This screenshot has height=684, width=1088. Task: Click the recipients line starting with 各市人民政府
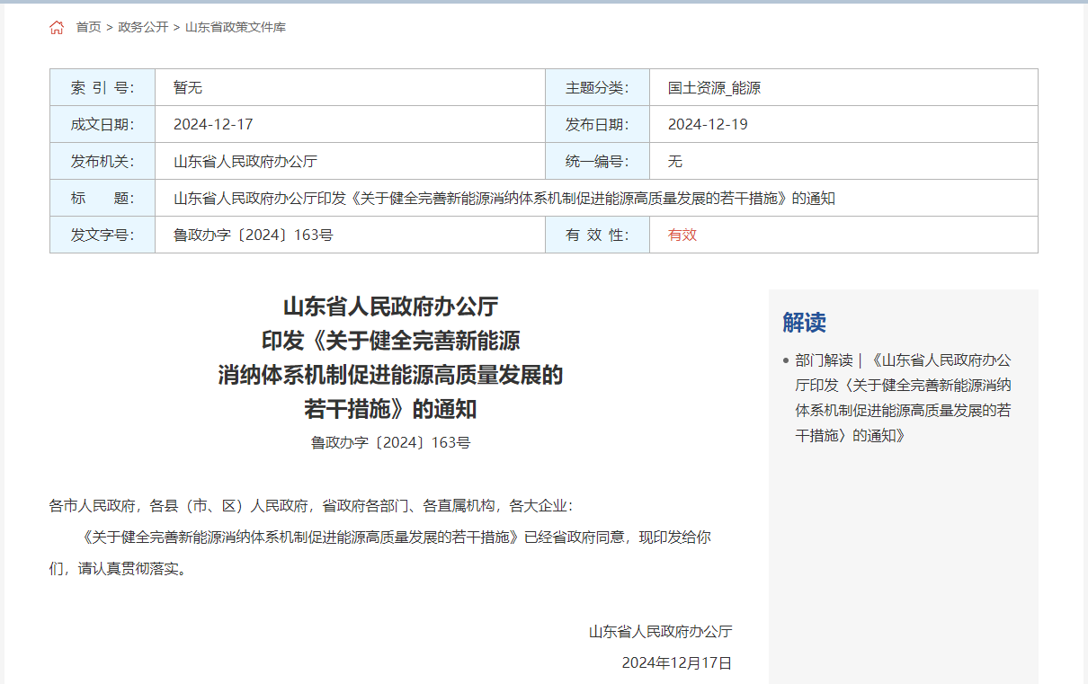[310, 506]
